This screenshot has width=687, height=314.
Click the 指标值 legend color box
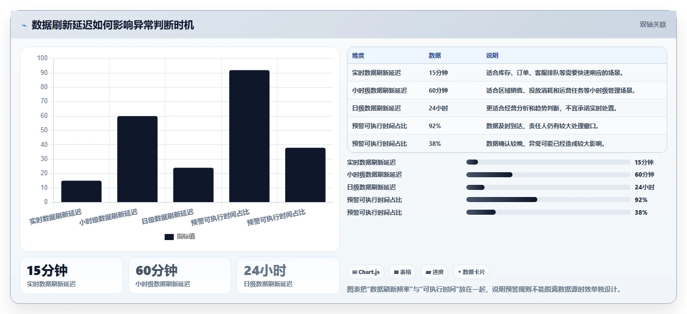(169, 237)
